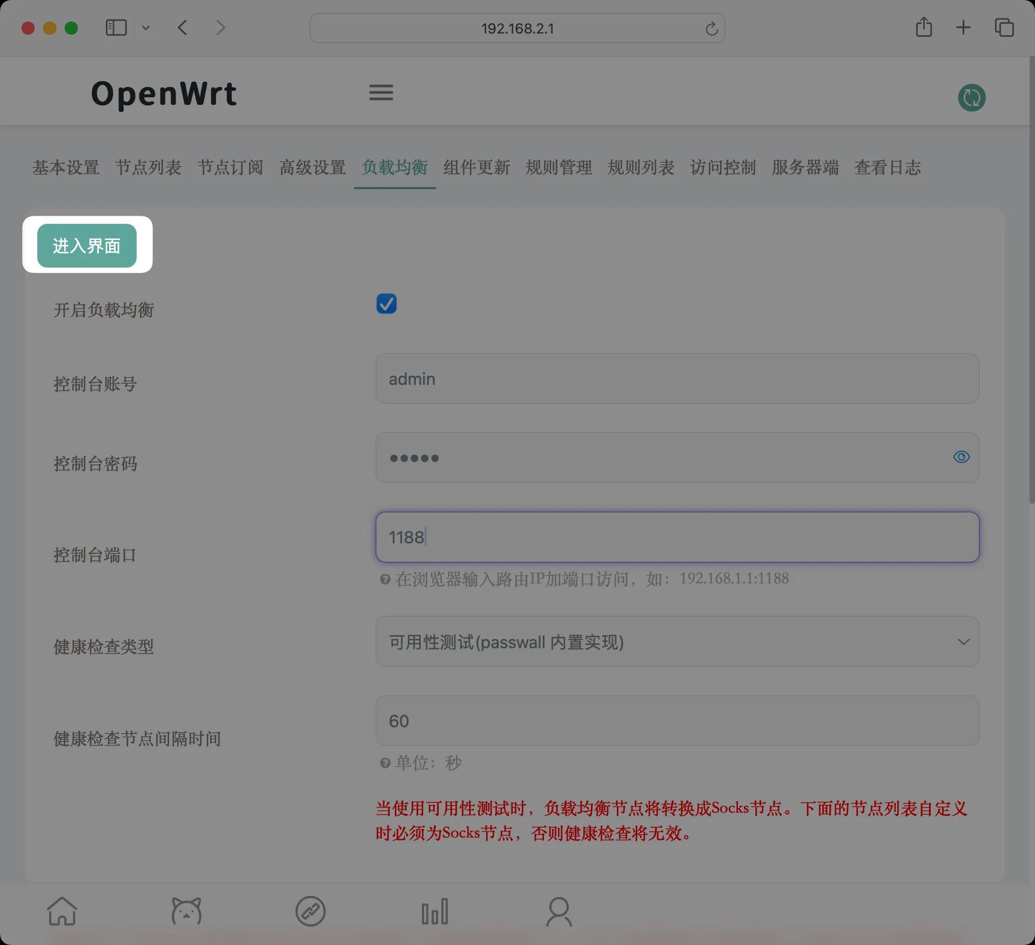Click the Safari share icon
Viewport: 1035px width, 945px height.
pos(924,28)
